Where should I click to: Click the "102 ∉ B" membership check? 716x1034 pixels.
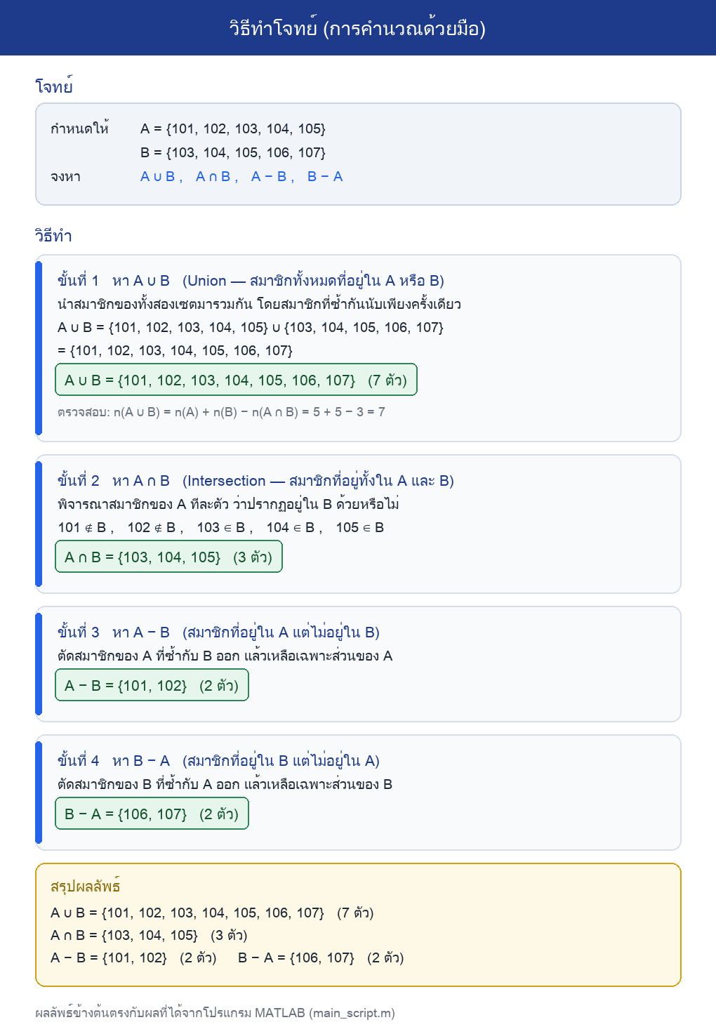click(x=152, y=527)
